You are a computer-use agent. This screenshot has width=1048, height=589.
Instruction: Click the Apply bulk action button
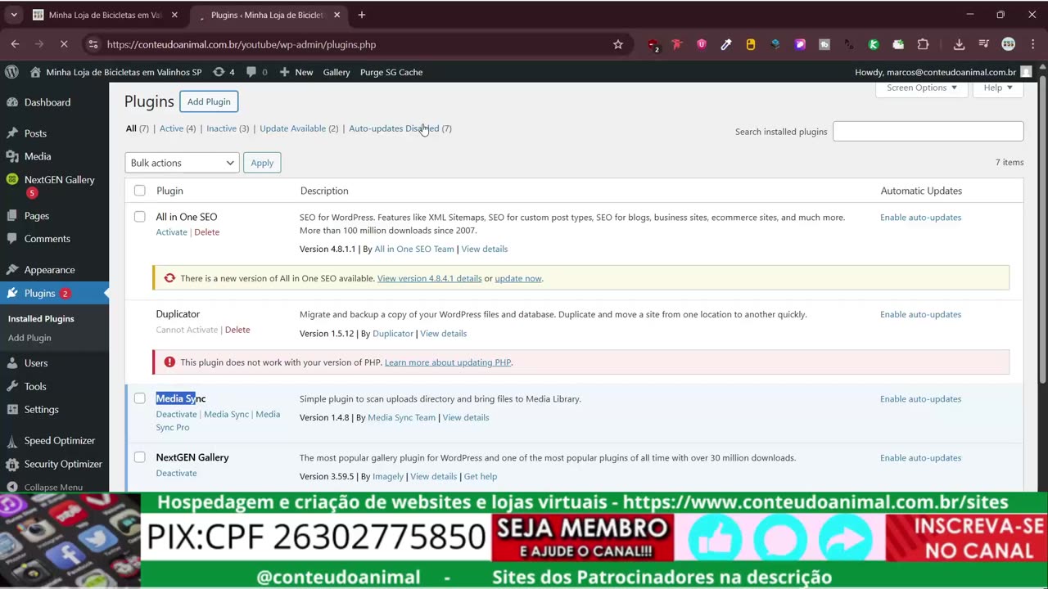click(x=262, y=163)
